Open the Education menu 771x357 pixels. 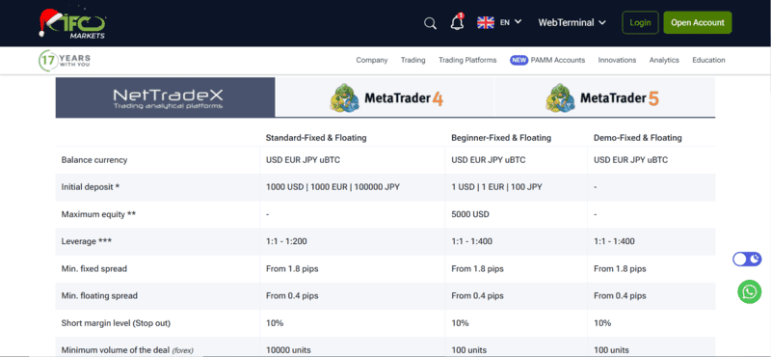tap(708, 60)
